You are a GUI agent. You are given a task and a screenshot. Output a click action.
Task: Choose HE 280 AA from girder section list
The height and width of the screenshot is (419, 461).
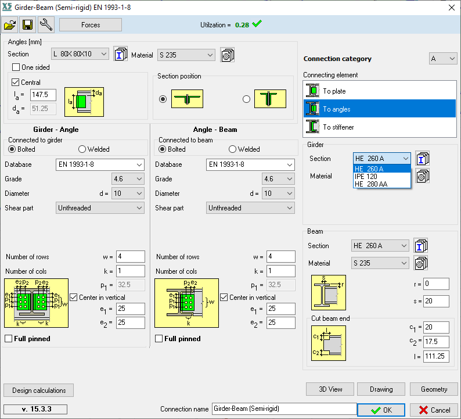pyautogui.click(x=382, y=184)
